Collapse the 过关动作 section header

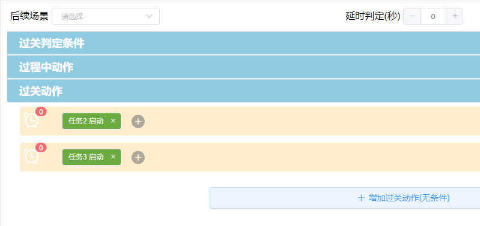click(244, 91)
